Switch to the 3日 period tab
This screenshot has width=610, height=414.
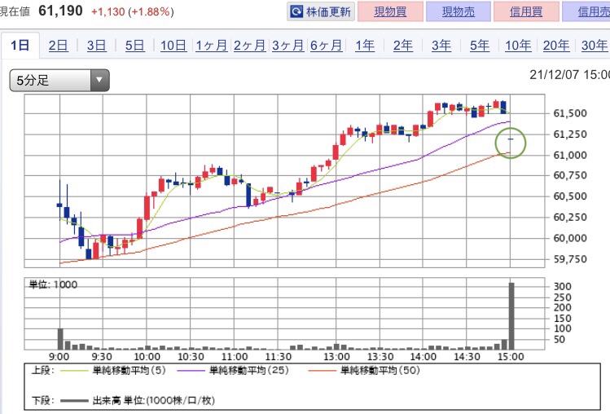[96, 46]
